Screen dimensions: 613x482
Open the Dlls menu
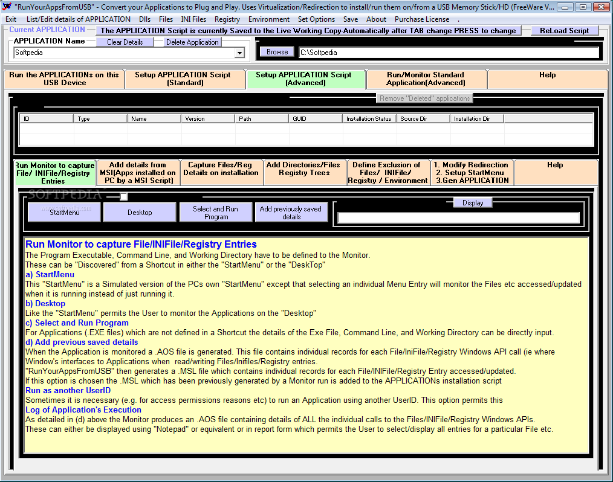click(x=144, y=19)
